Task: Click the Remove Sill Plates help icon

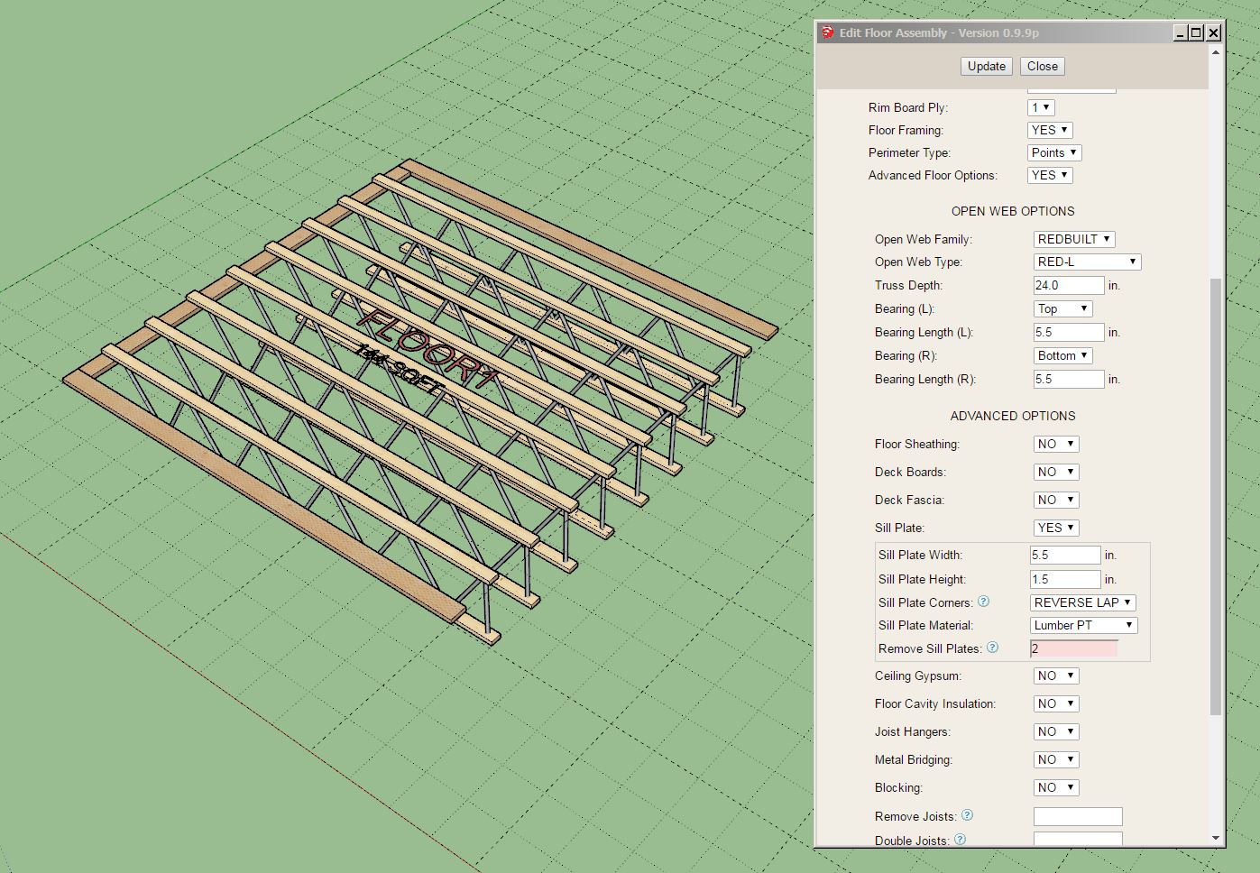Action: coord(992,648)
